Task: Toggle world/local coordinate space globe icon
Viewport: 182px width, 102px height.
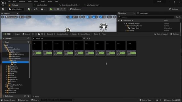Action: (x=80, y=17)
